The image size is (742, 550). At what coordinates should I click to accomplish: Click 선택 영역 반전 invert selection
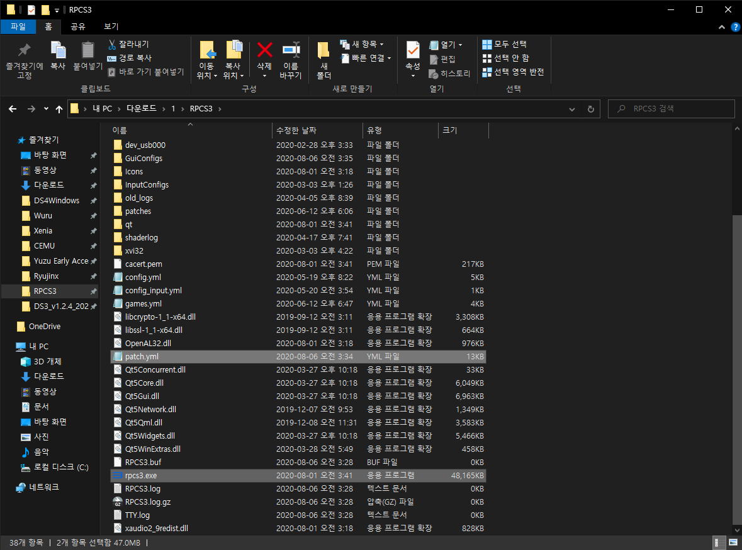coord(513,72)
